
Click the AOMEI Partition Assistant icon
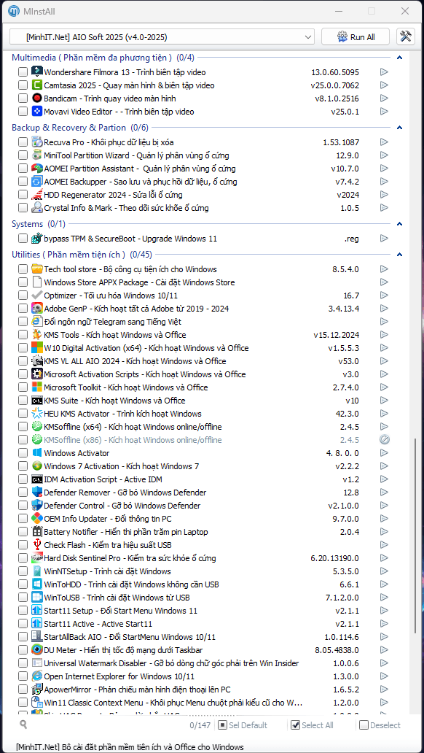point(37,169)
